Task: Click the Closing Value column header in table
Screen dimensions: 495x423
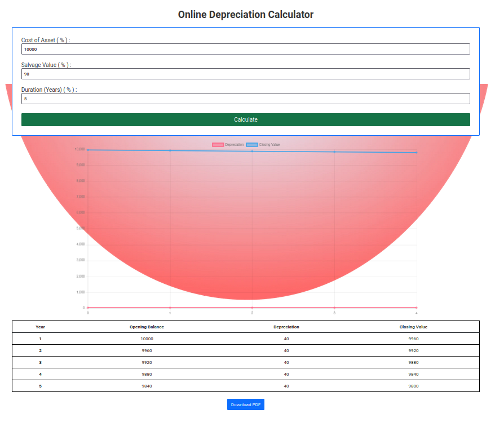Action: coord(413,327)
